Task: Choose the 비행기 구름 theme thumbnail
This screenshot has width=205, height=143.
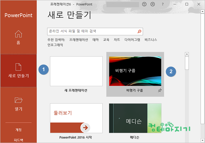Action: pyautogui.click(x=135, y=71)
